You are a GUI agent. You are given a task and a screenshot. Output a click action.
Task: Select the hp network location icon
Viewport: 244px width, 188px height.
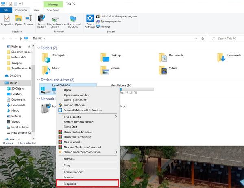click(46, 108)
